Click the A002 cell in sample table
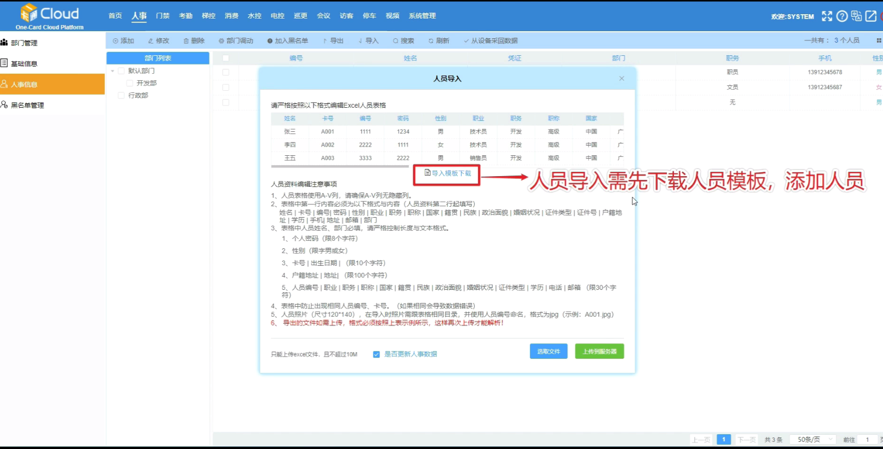 328,145
